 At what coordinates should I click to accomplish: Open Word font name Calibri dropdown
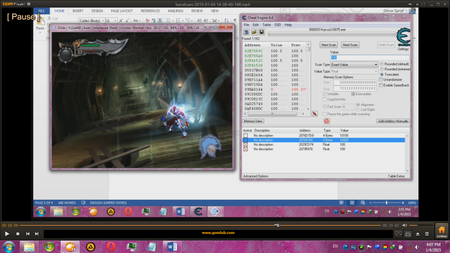103,21
